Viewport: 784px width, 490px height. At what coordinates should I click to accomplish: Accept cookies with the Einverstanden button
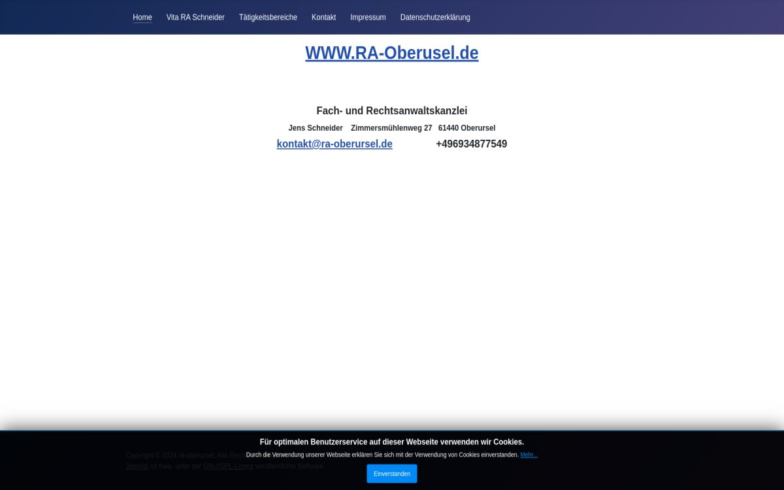(x=391, y=474)
